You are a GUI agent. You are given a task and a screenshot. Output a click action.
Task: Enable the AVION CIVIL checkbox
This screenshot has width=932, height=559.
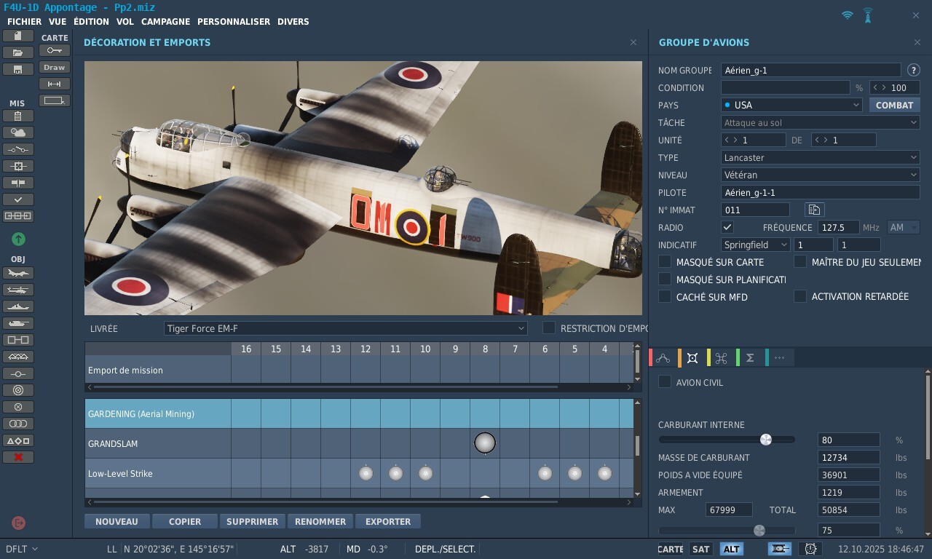(665, 382)
